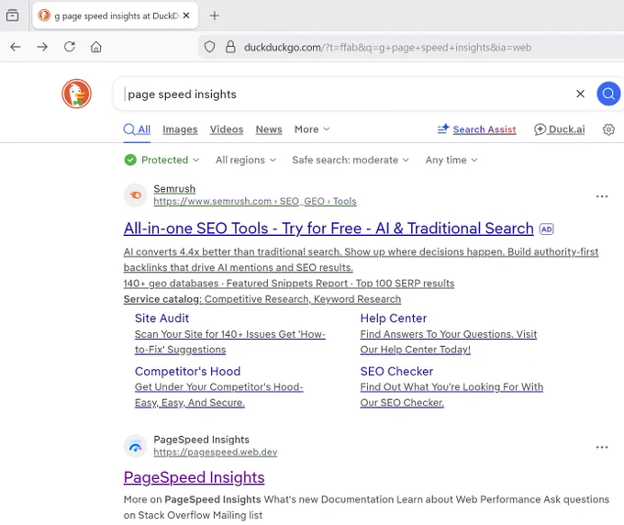Open the recent browsing sidebar icon
This screenshot has height=525, width=624.
12,16
